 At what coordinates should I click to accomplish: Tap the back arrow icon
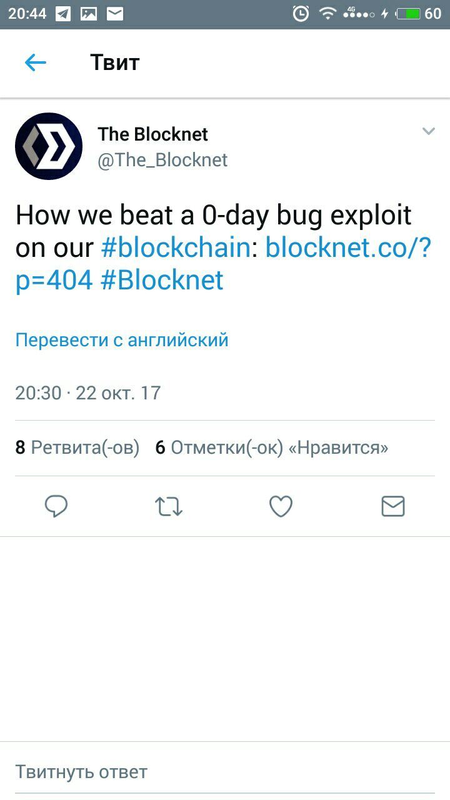(x=36, y=62)
